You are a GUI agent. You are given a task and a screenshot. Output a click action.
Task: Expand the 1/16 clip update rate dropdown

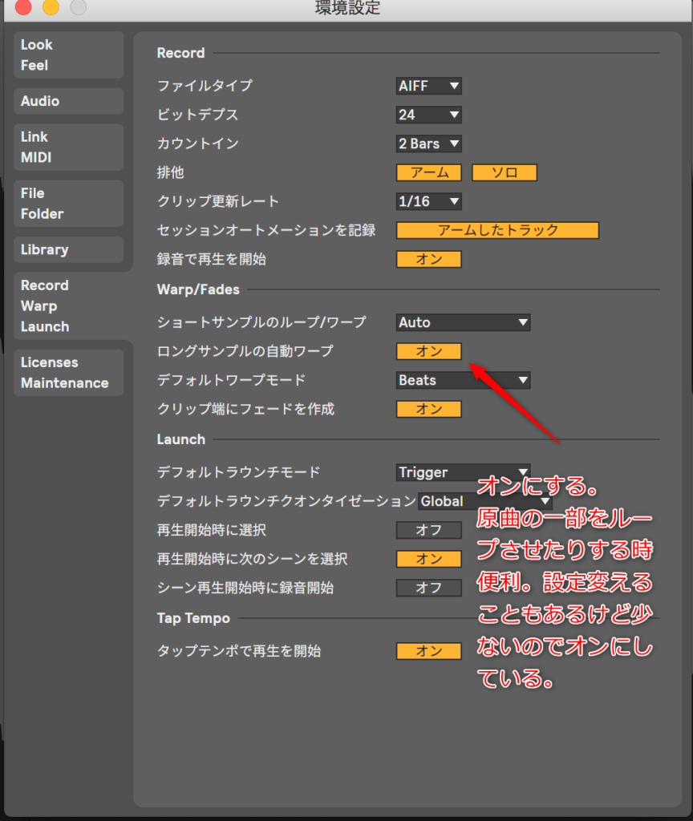[429, 201]
